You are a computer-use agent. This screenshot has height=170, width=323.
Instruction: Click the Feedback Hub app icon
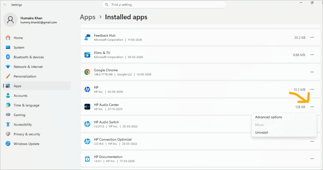(x=87, y=37)
